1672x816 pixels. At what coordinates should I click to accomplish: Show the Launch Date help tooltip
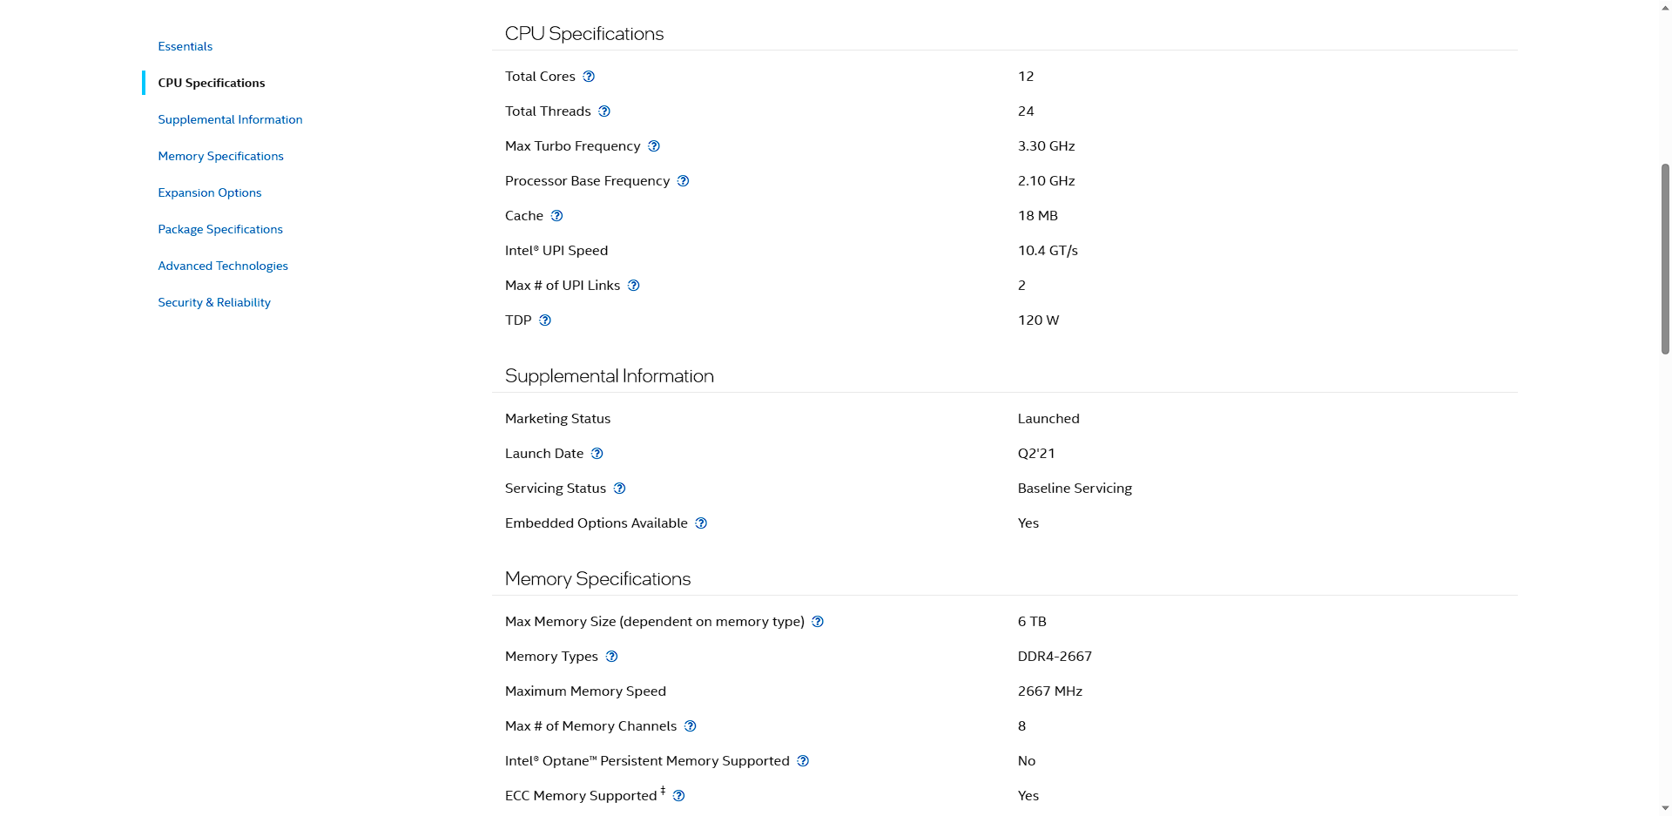597,454
